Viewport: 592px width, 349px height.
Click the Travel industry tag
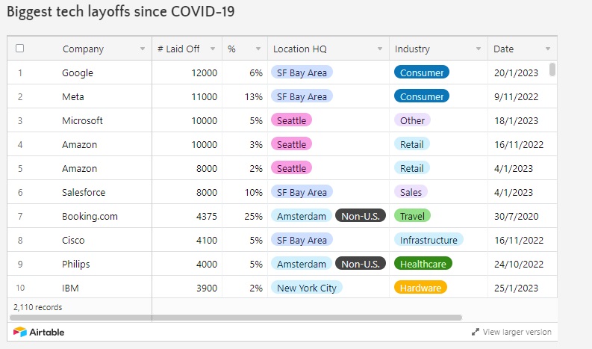coord(412,216)
